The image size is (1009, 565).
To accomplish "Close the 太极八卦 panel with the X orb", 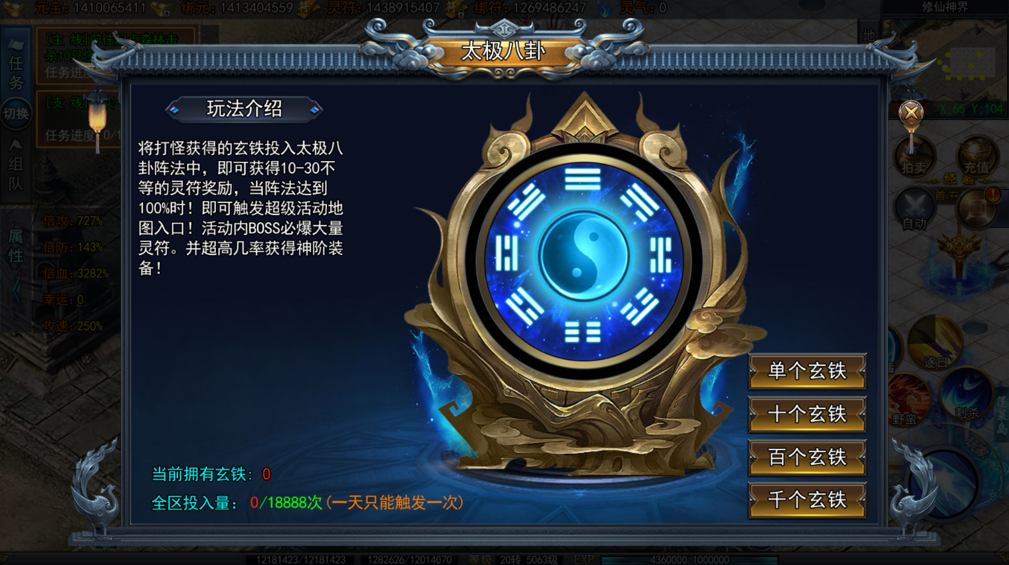I will click(911, 113).
